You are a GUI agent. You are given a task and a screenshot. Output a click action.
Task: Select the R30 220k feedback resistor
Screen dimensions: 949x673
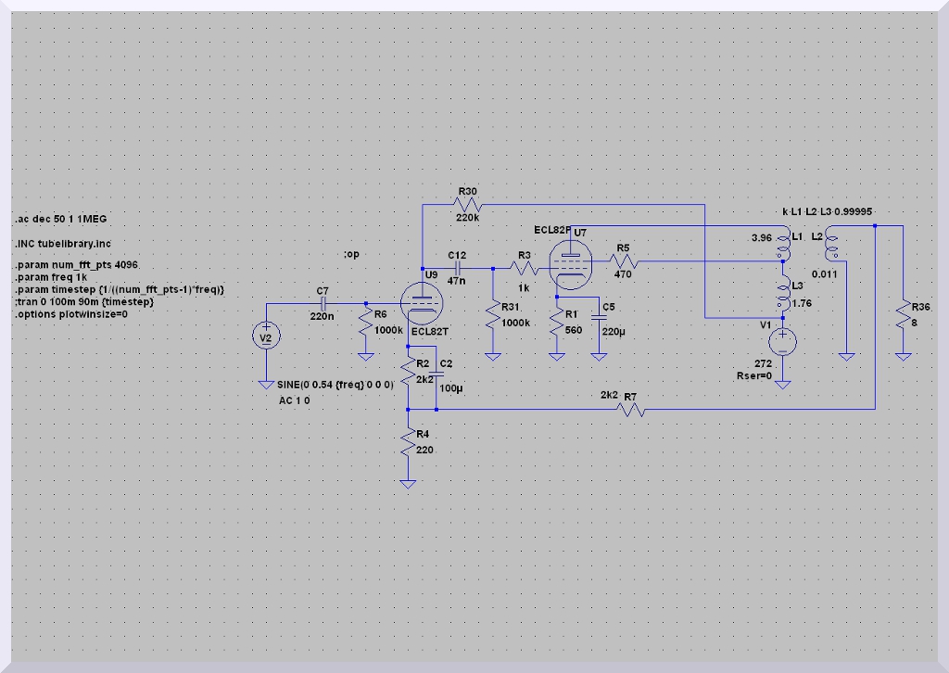tap(468, 204)
